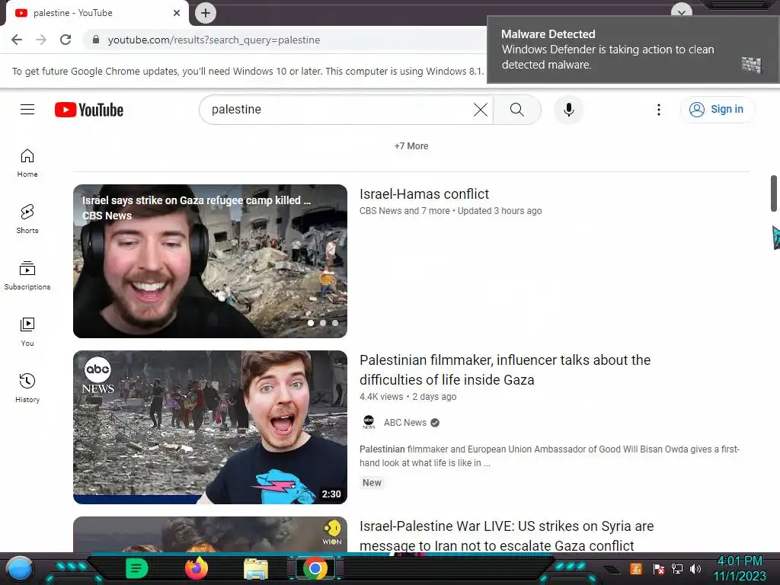
Task: Click the "4.4K views • 2 days ago" text
Action: (408, 397)
